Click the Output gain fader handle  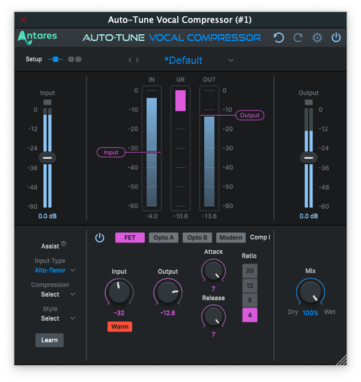(309, 158)
